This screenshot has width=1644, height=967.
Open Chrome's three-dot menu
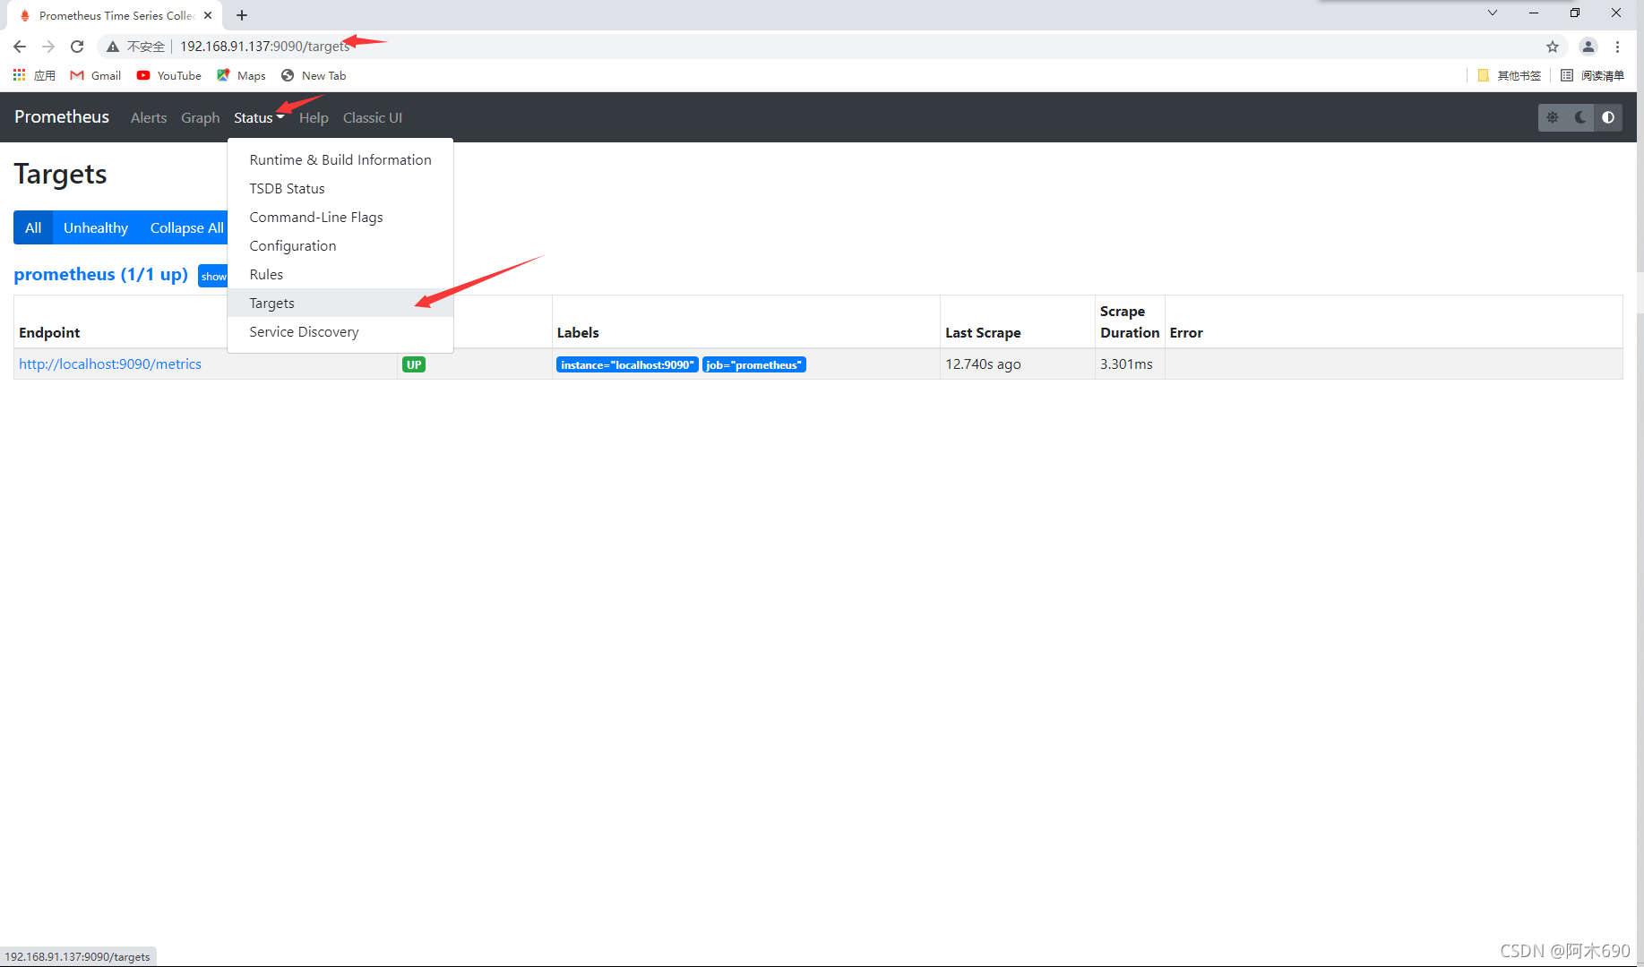[1617, 47]
